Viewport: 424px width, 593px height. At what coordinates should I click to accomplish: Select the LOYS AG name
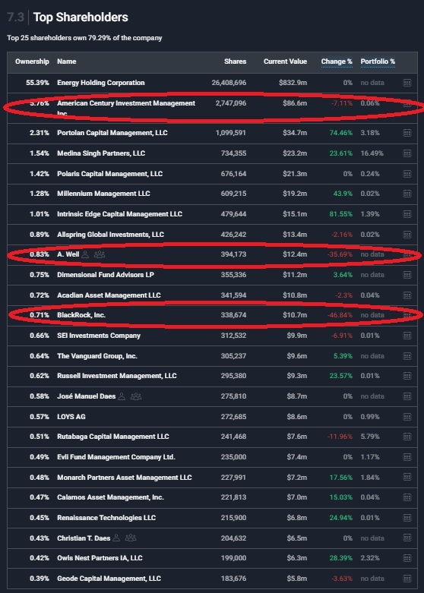(71, 417)
